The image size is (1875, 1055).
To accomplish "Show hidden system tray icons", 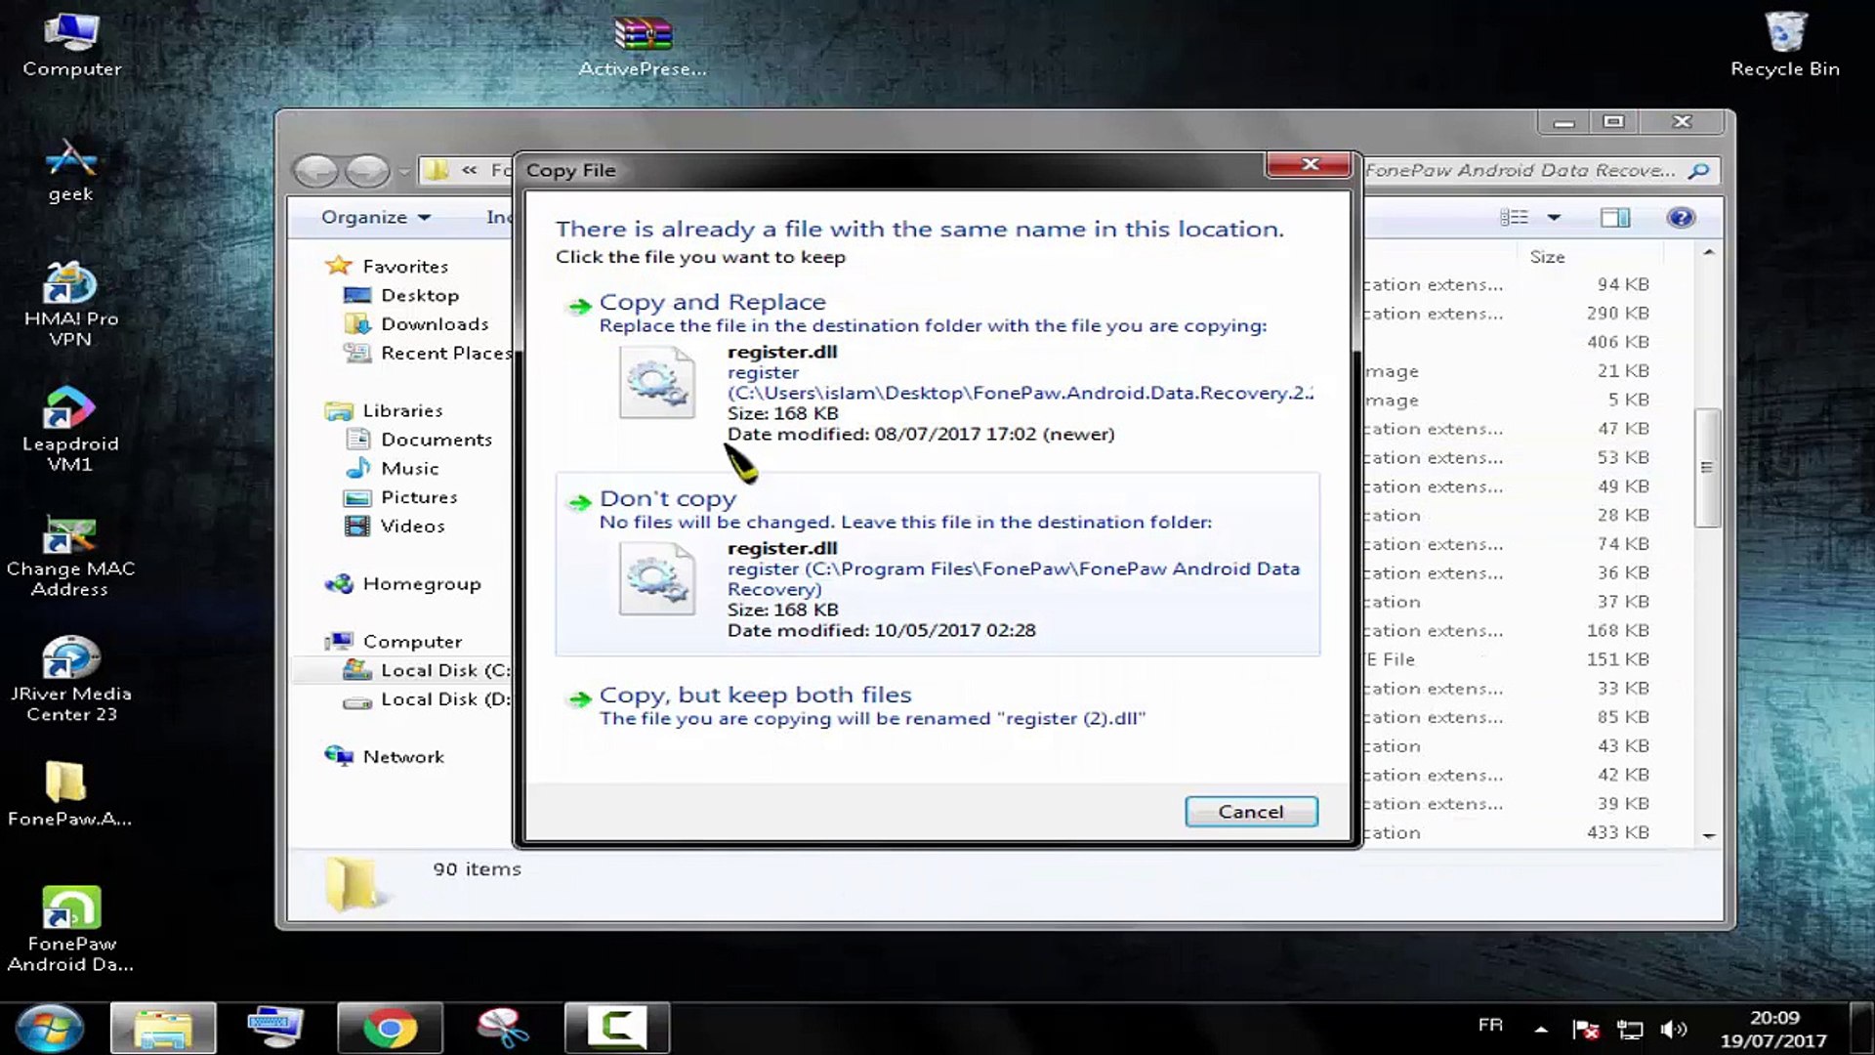I will click(1540, 1029).
